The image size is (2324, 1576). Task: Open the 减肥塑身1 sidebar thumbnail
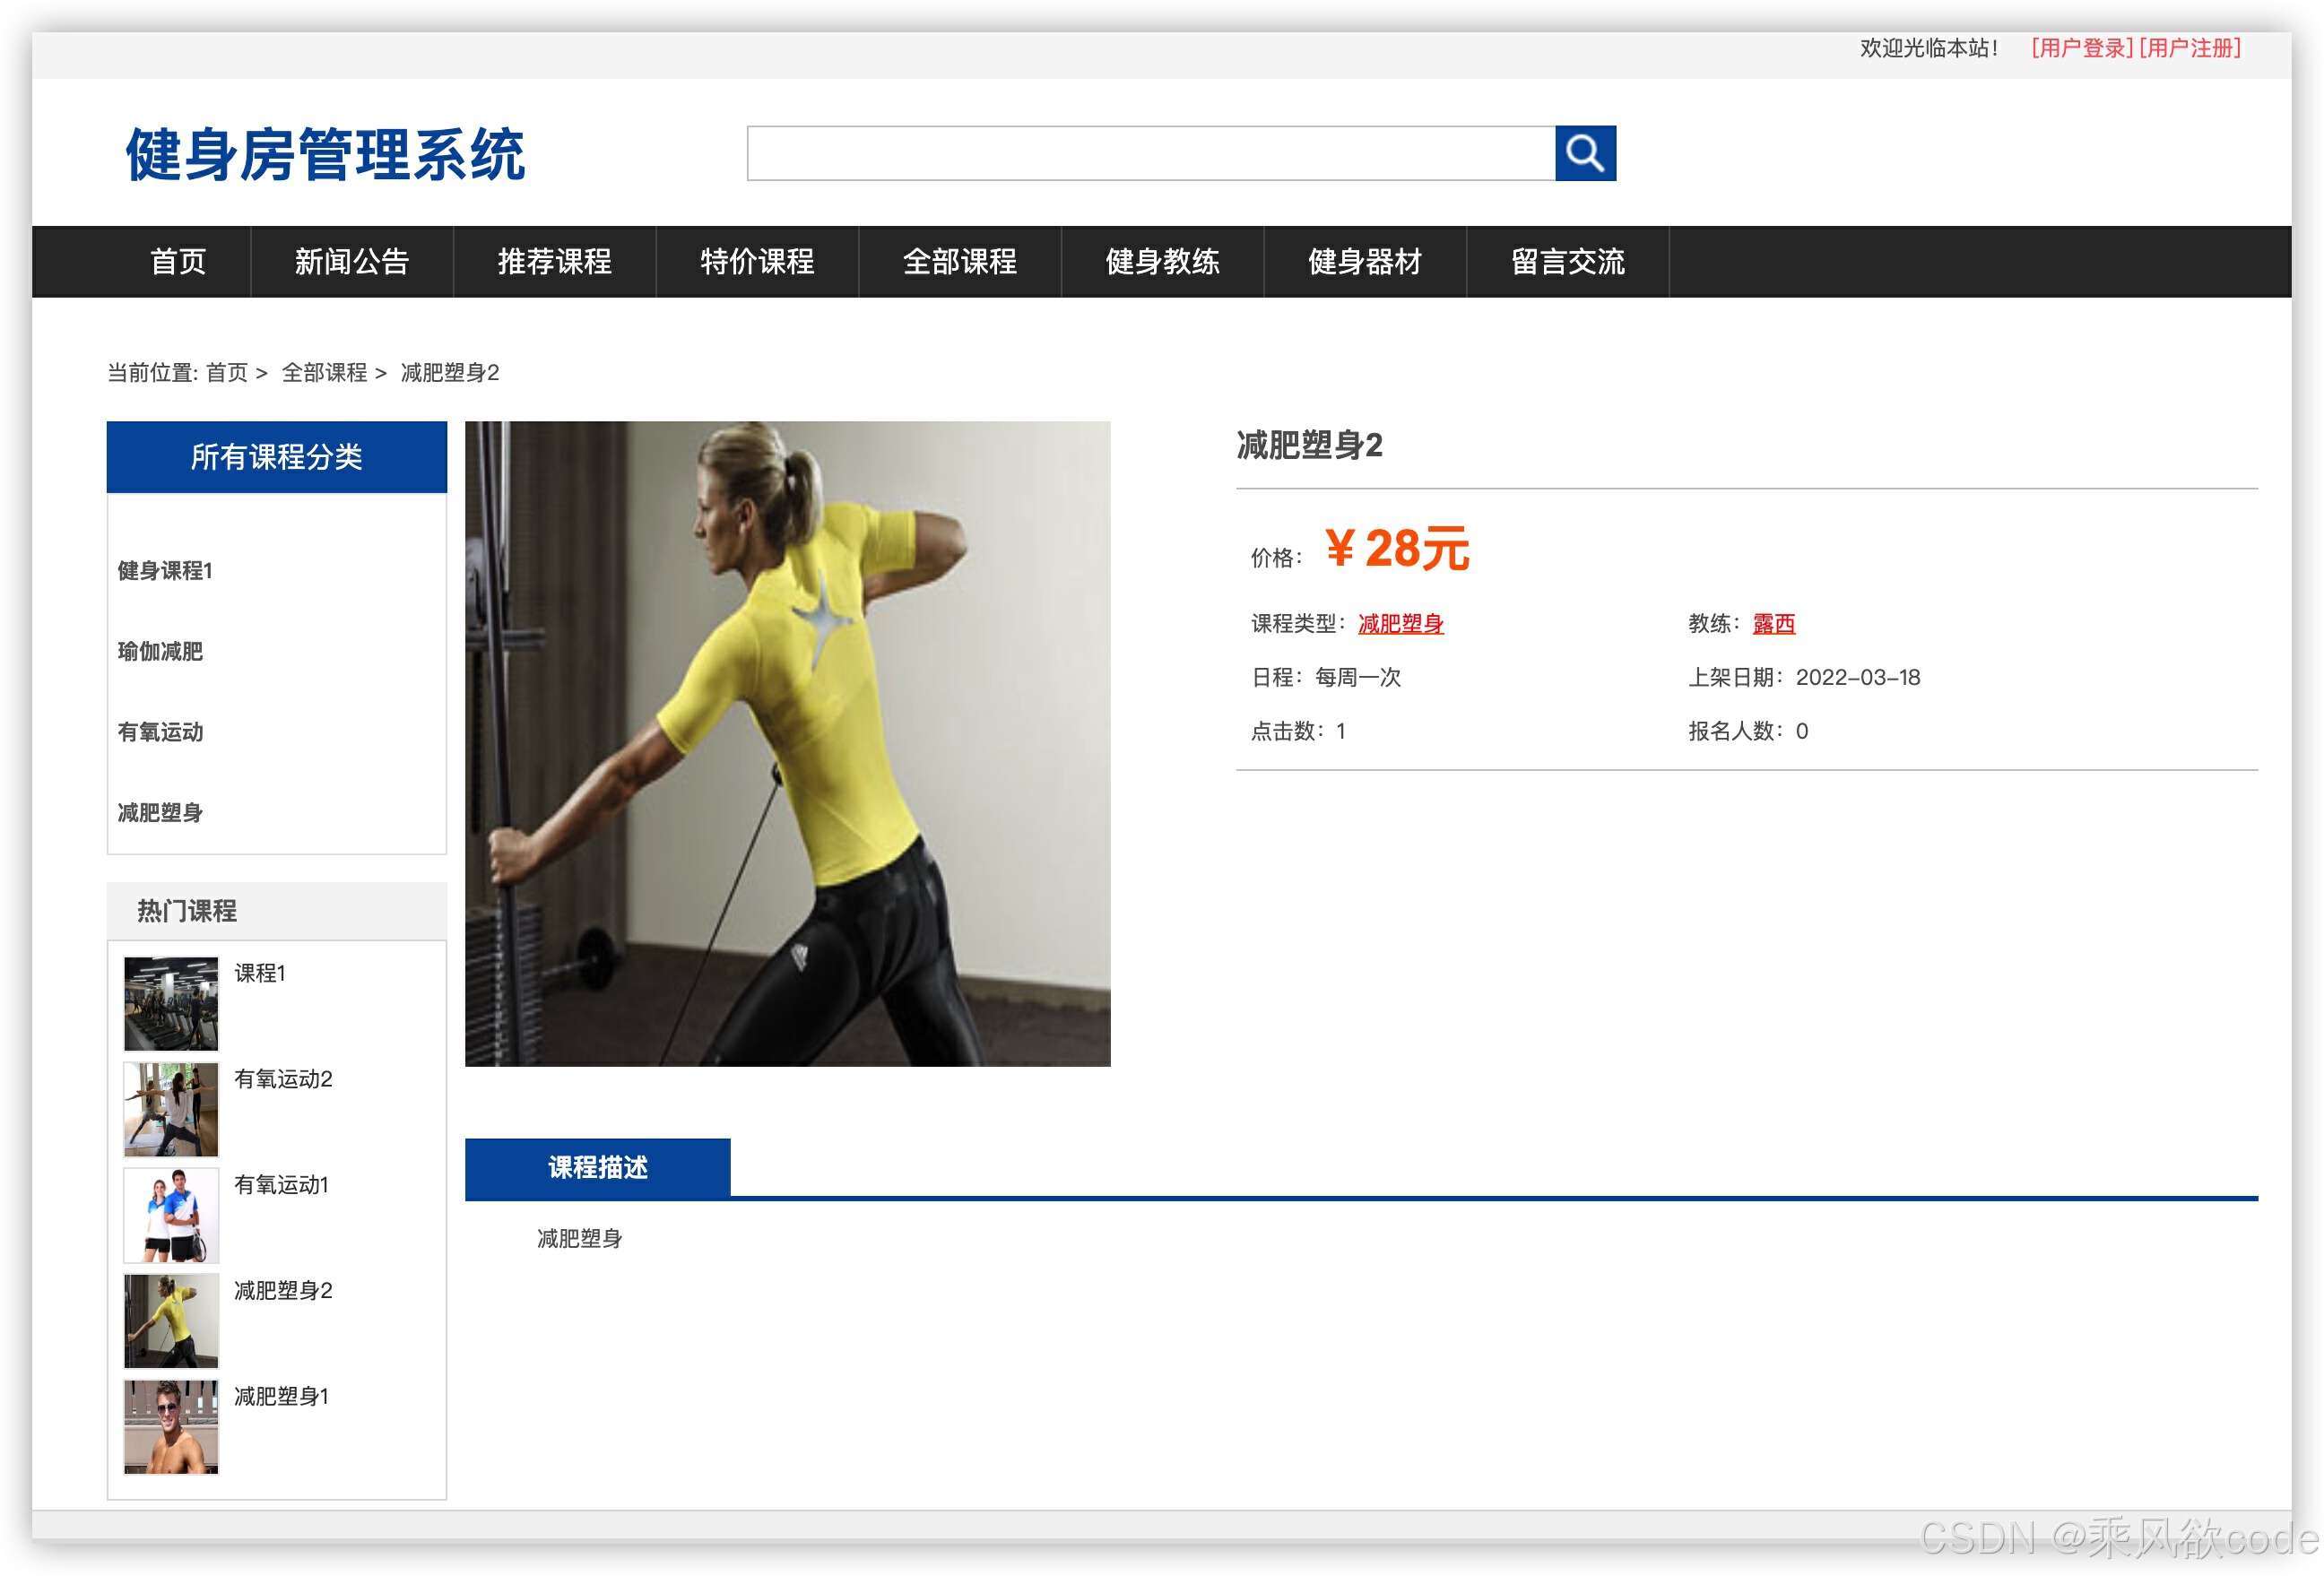171,1426
